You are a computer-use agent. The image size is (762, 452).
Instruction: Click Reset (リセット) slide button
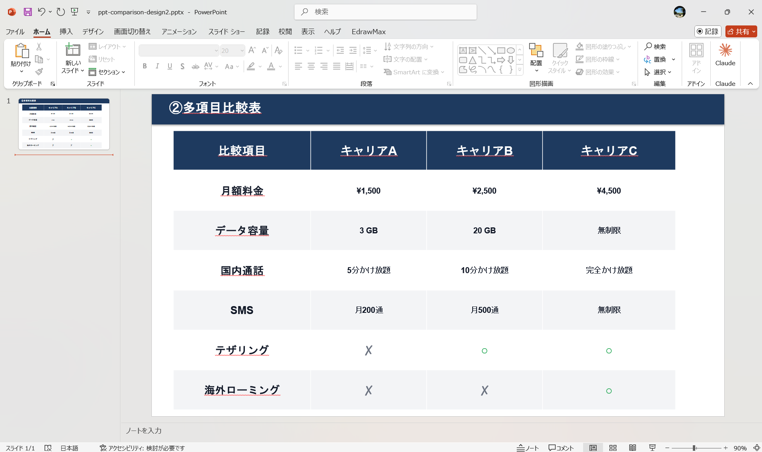click(102, 59)
